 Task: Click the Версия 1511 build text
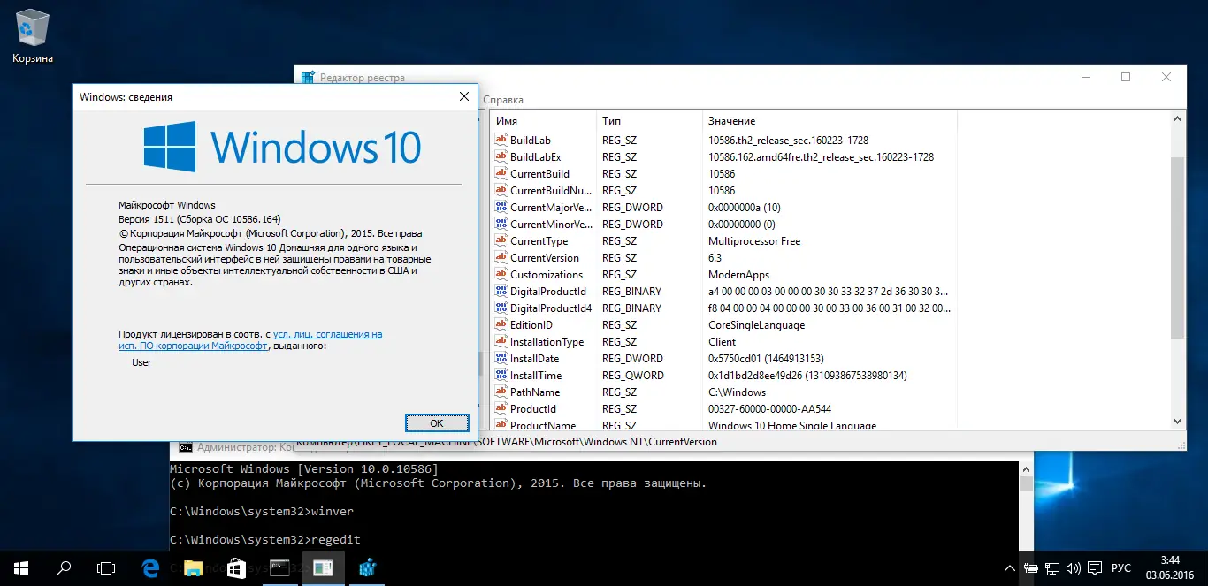coord(200,219)
